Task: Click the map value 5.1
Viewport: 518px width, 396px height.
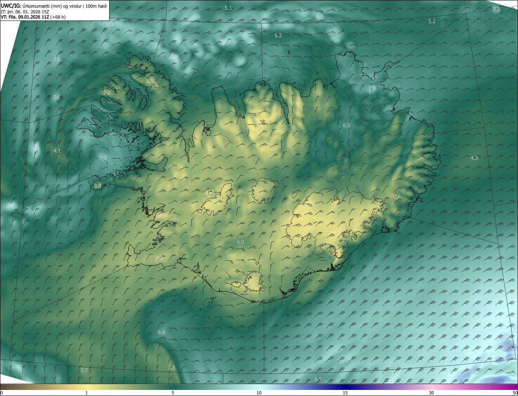Action: click(228, 8)
